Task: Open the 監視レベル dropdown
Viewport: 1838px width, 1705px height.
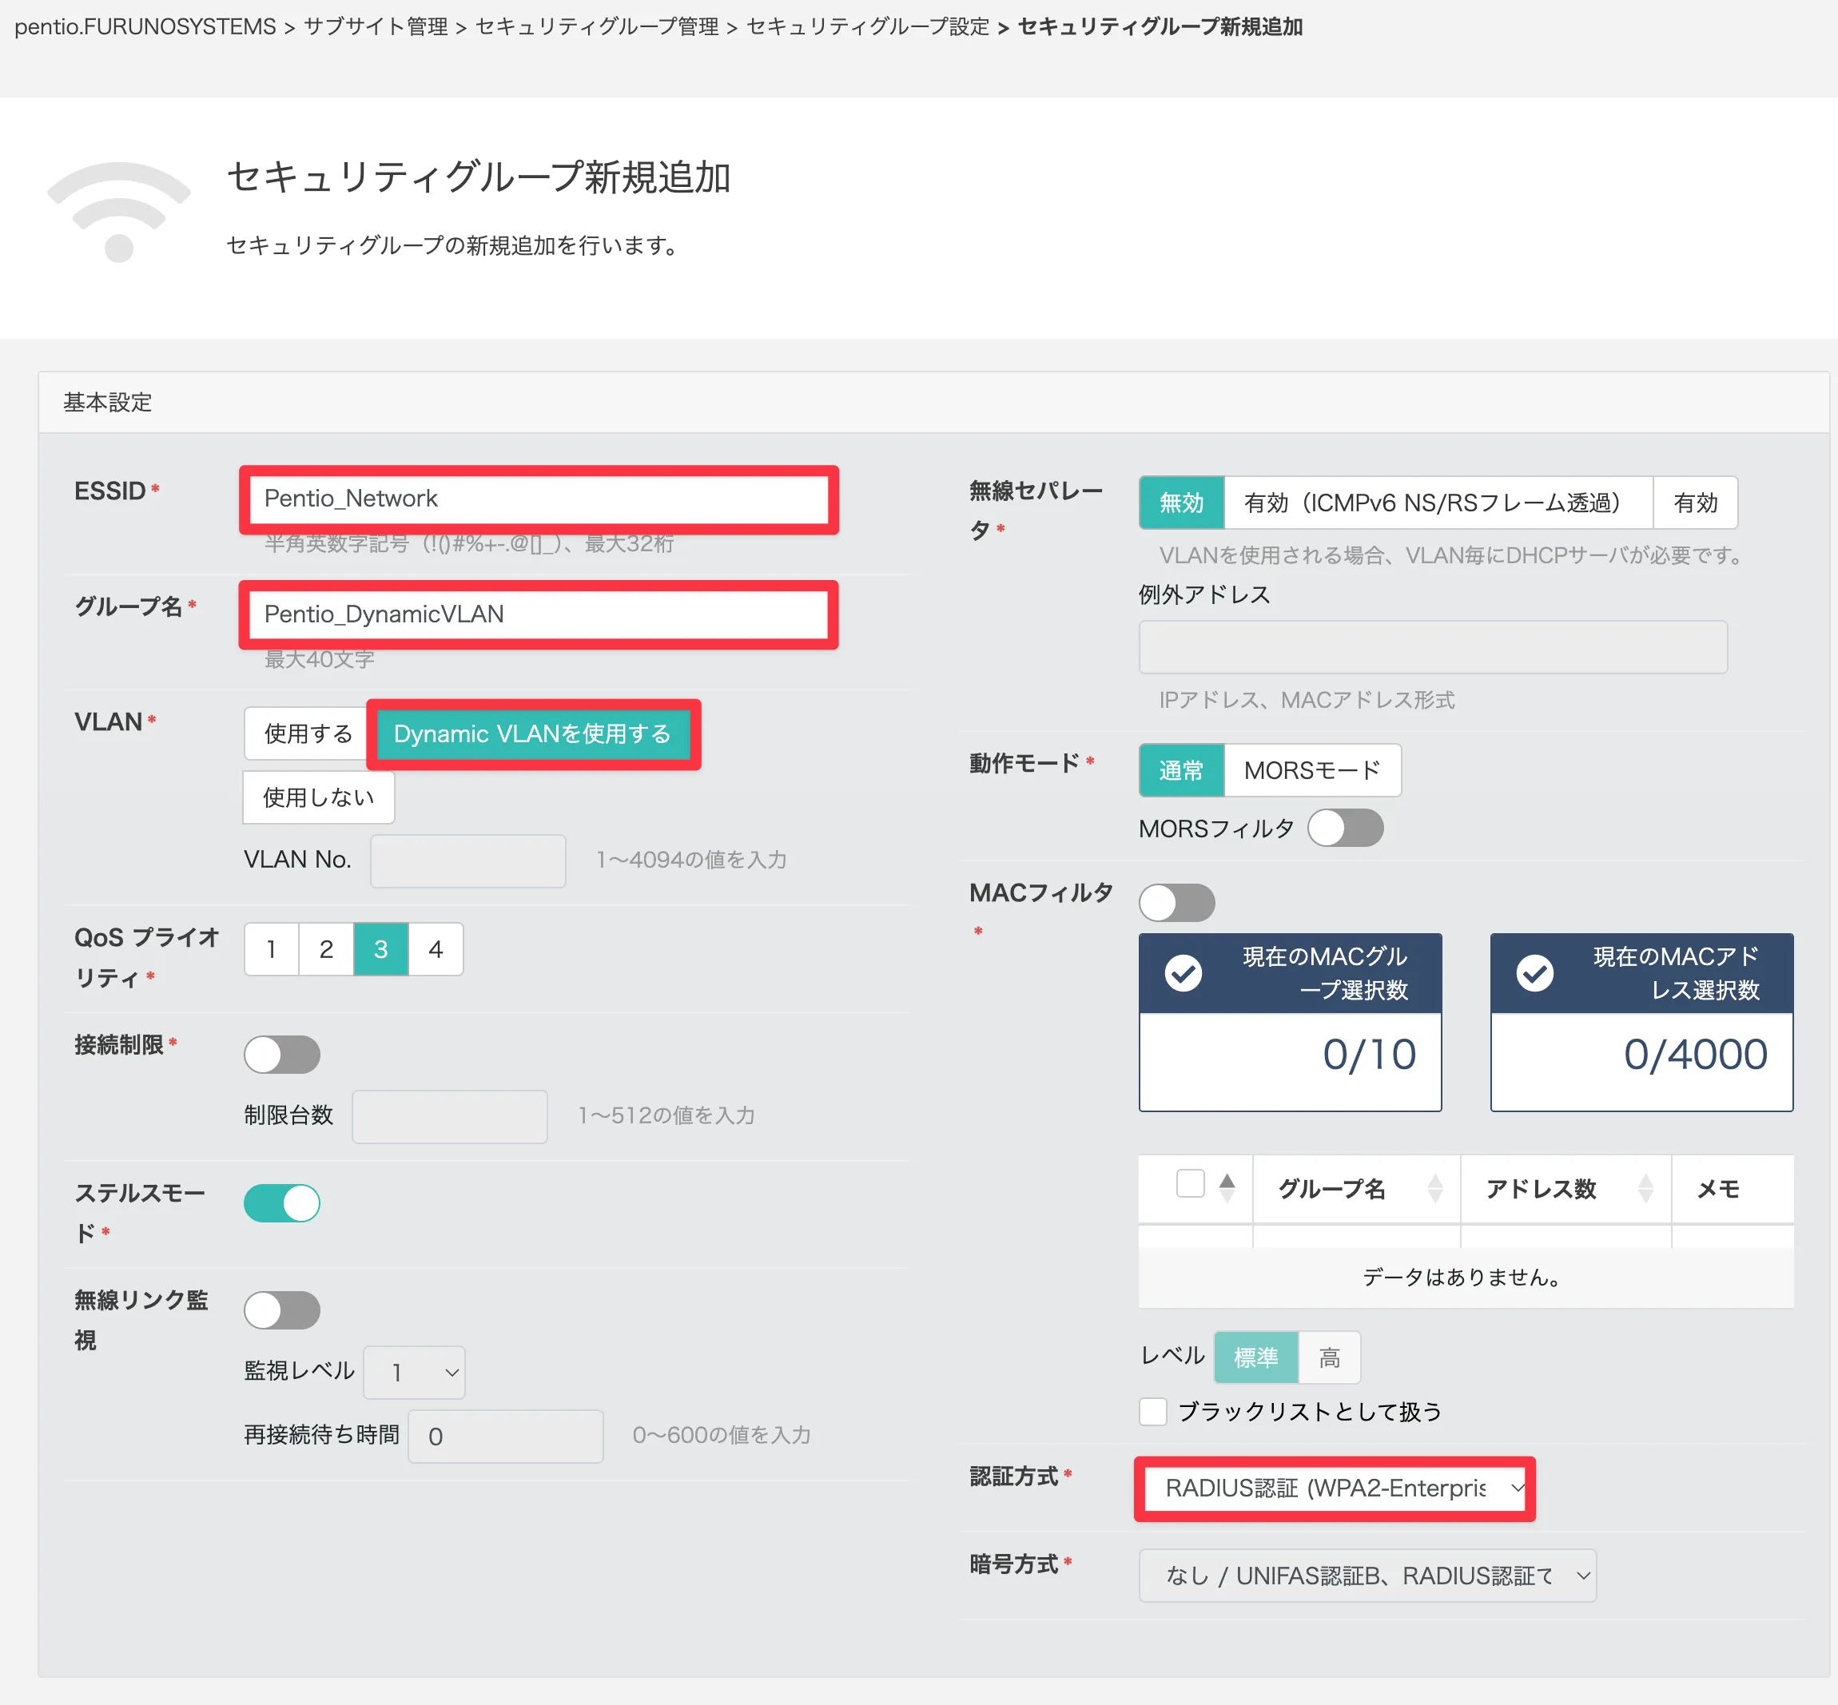Action: (x=414, y=1372)
